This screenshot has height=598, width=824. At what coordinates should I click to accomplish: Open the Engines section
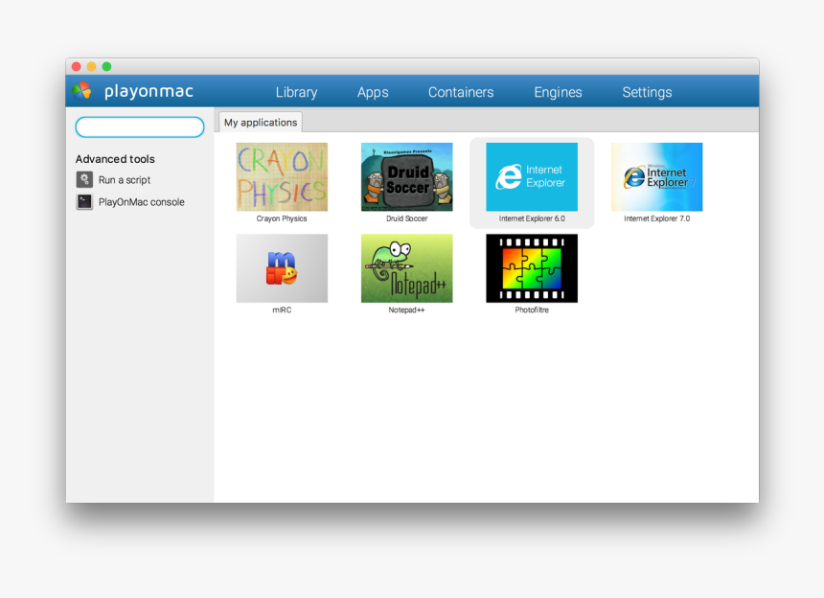[x=558, y=92]
